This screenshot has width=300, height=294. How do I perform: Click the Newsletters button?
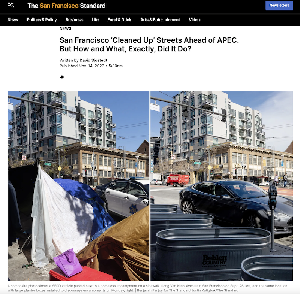point(279,5)
